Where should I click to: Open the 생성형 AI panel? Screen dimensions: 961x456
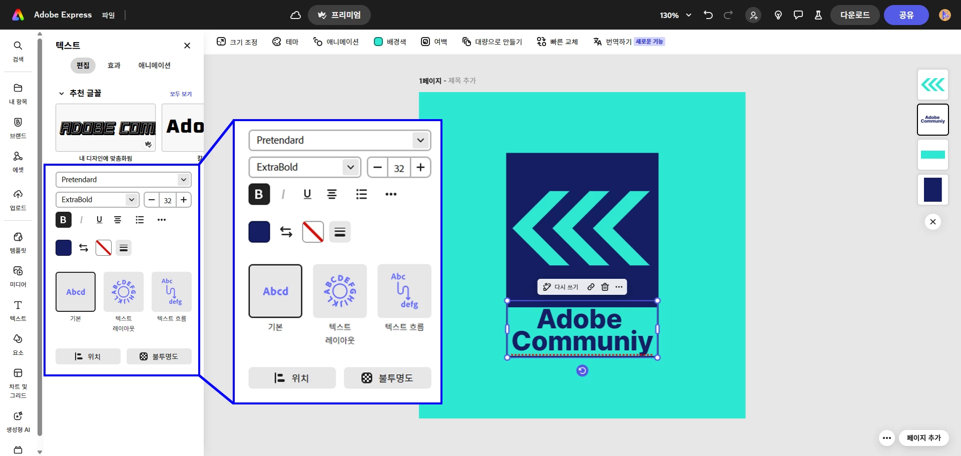coord(18,421)
